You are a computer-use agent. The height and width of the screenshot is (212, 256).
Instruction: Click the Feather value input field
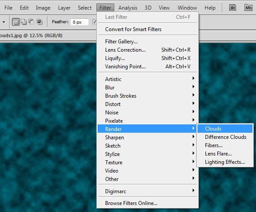[x=80, y=22]
